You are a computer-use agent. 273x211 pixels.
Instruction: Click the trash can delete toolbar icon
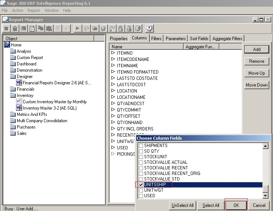pos(15,29)
